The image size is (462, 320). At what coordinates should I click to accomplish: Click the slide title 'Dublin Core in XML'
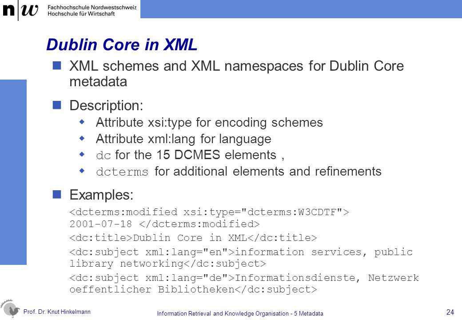122,45
